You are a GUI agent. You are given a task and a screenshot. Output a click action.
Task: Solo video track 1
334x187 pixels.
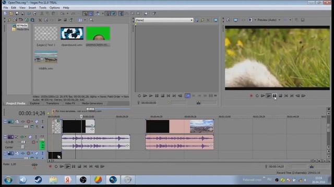42,122
